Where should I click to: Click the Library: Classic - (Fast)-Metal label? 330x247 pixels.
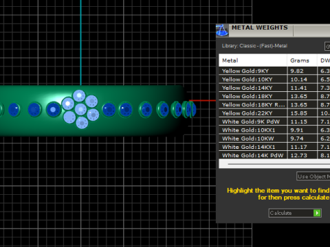254,46
